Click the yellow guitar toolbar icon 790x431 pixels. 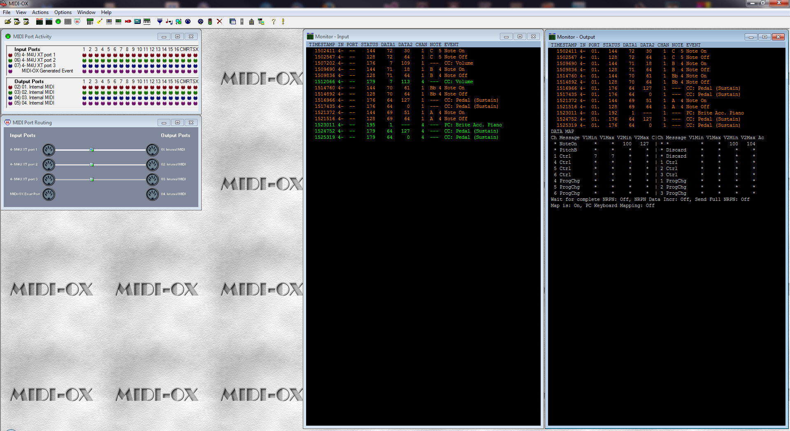click(100, 21)
